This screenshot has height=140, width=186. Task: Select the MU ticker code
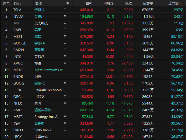16,23
